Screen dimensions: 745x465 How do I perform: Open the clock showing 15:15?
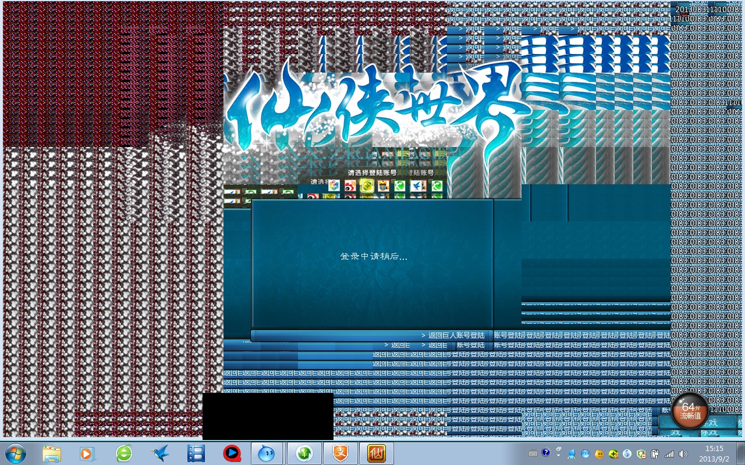(x=714, y=453)
